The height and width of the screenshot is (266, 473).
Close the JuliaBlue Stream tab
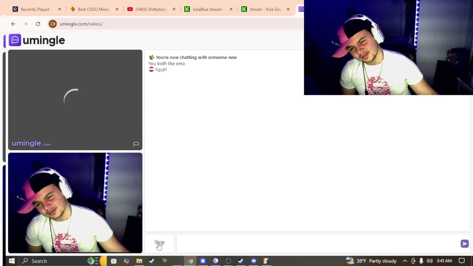tap(231, 9)
